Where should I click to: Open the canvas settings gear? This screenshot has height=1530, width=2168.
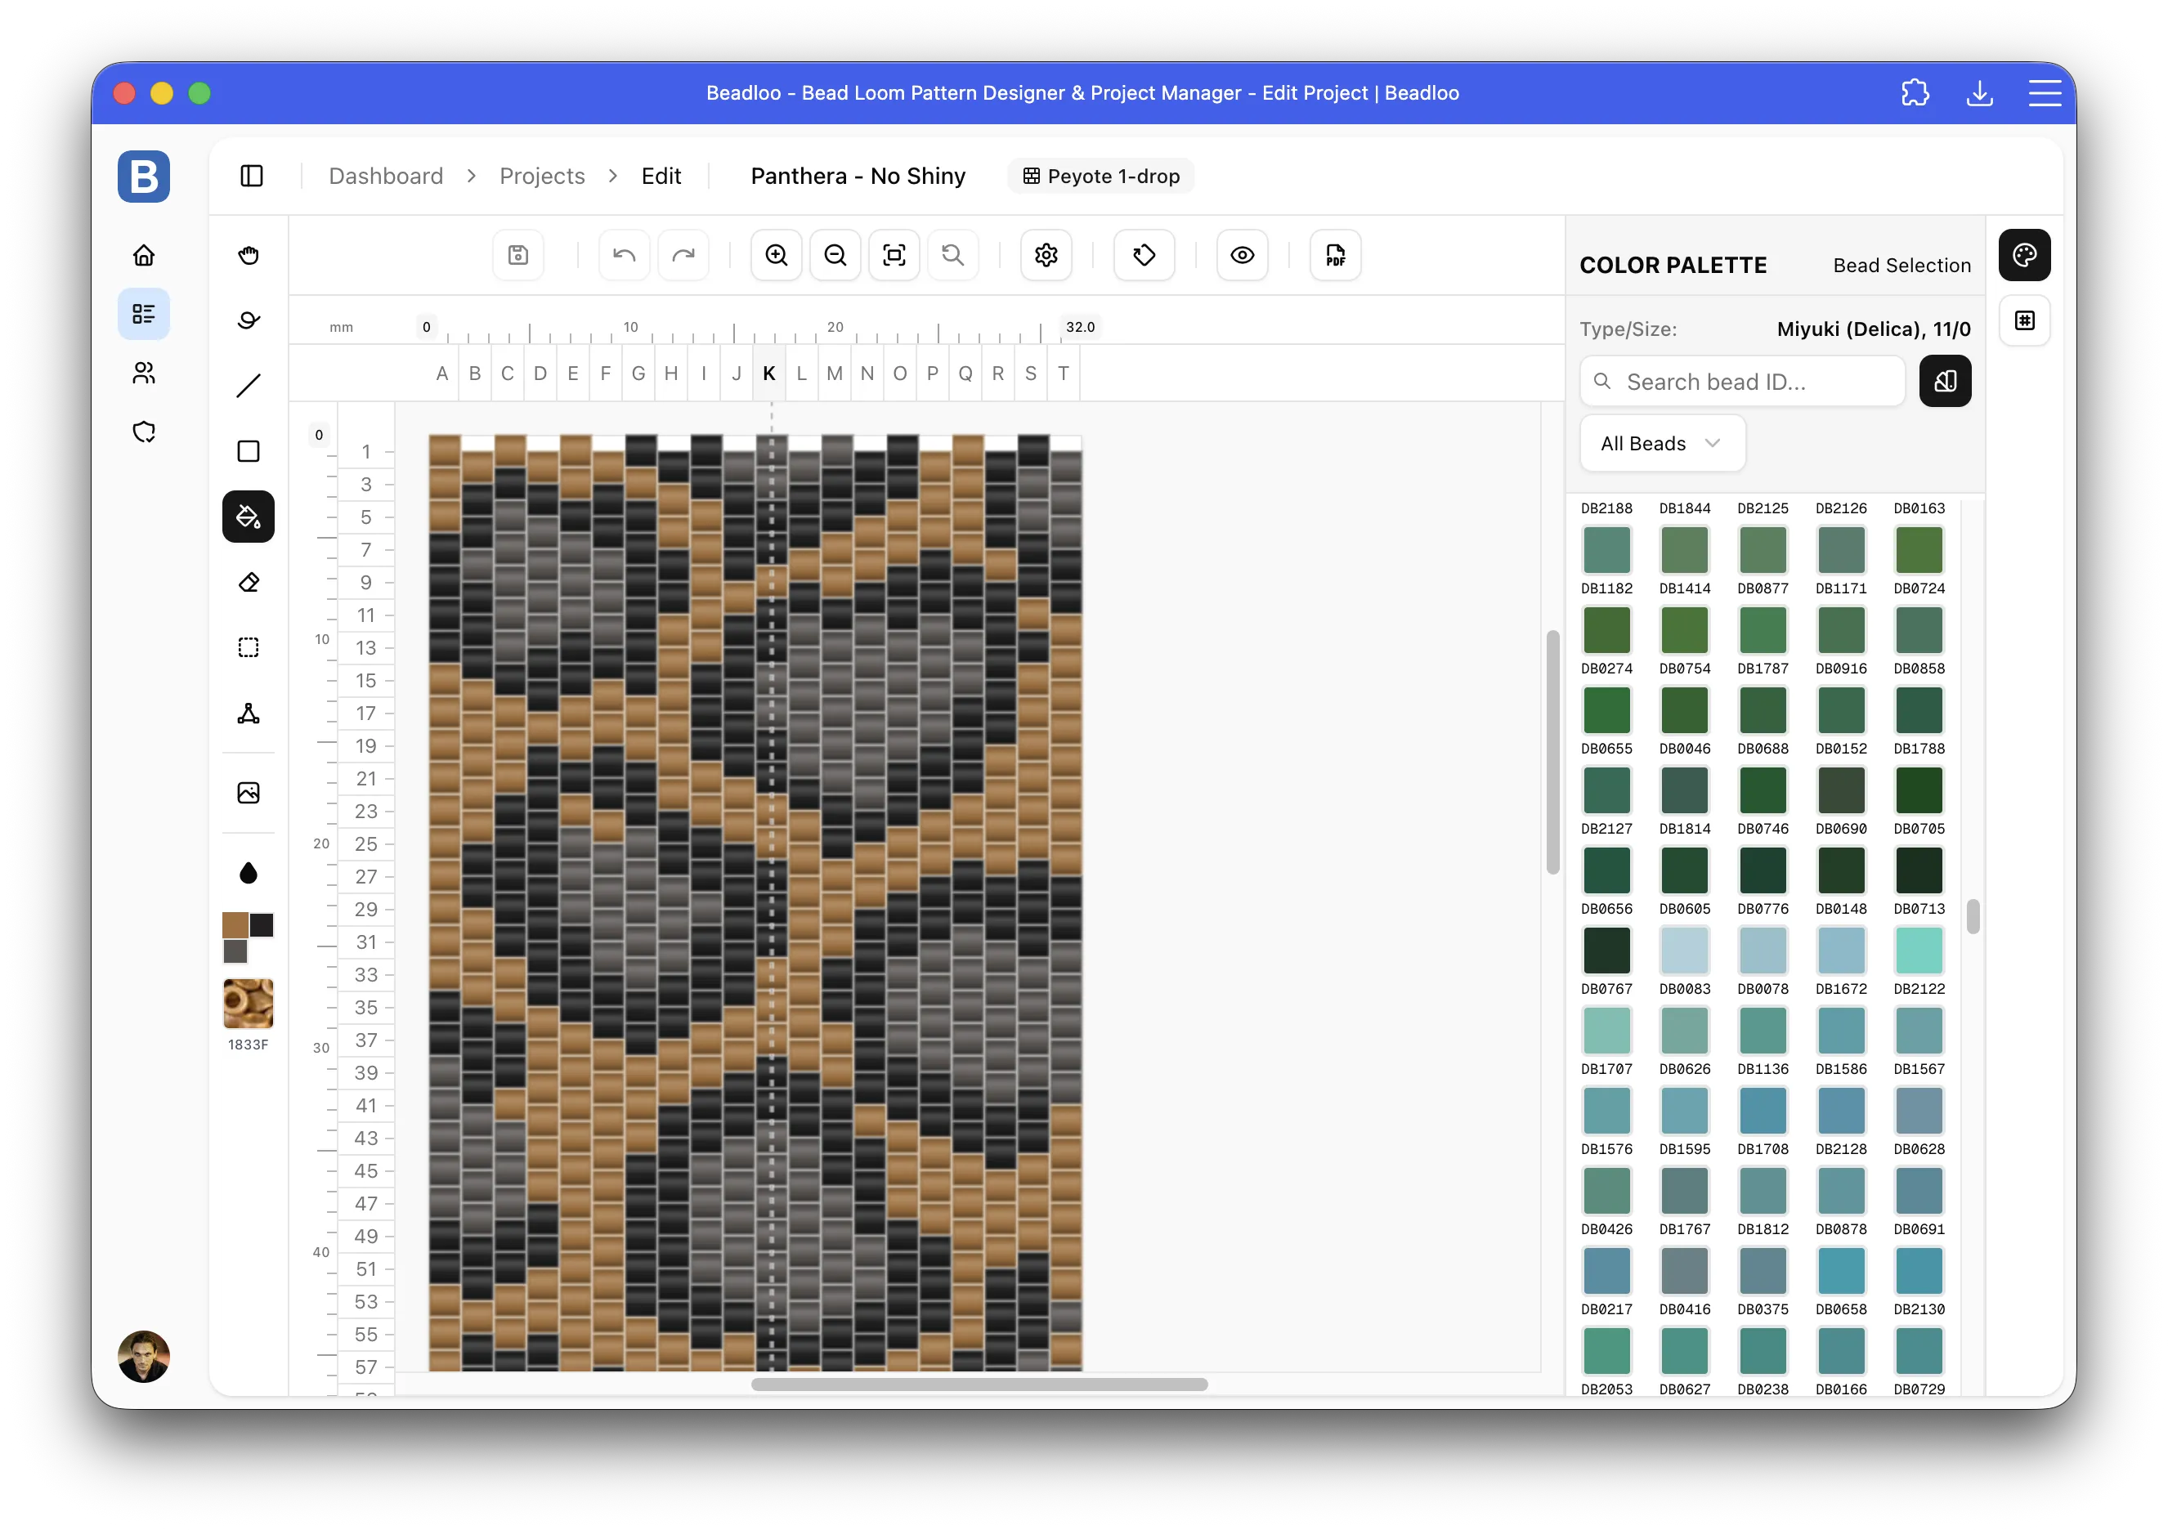[1046, 255]
